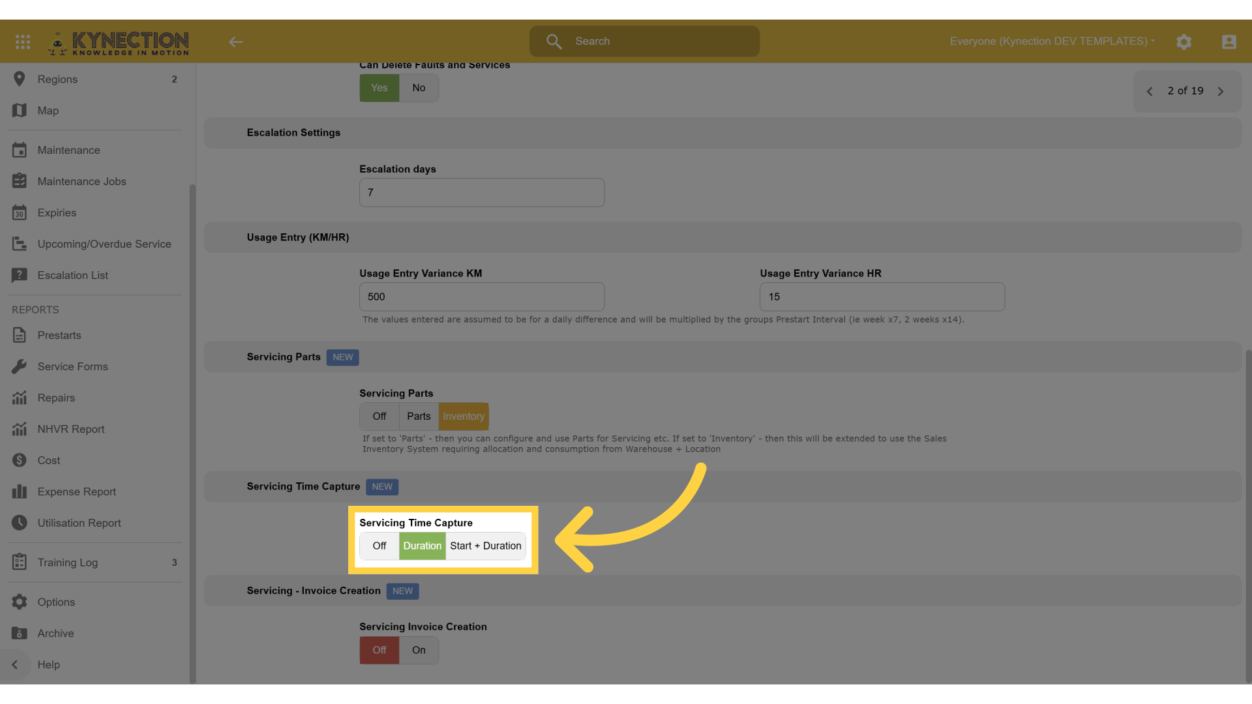Open Maintenance Jobs menu item

(x=82, y=181)
